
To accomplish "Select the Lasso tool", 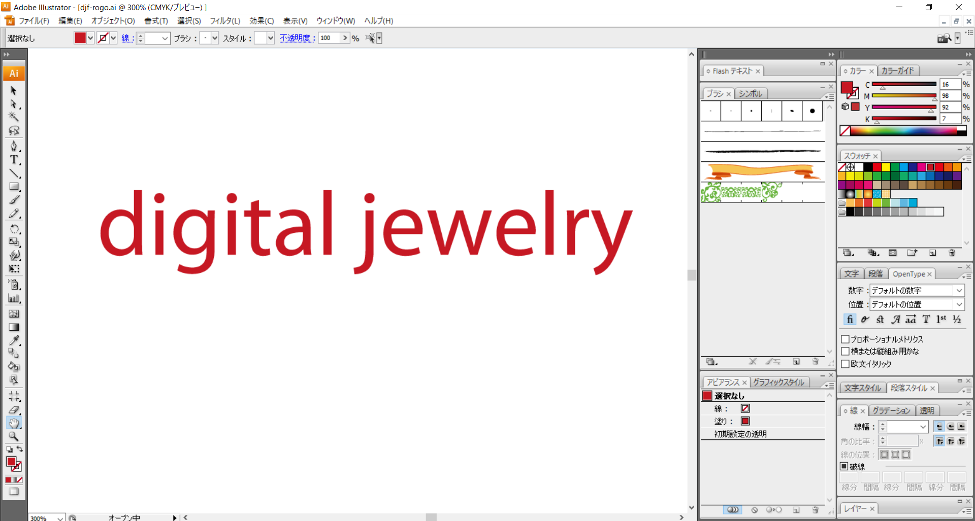I will (x=14, y=130).
